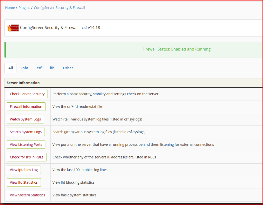The image size is (263, 205).
Task: Open ConfigServer Security & Firewall breadcrumb
Action: click(59, 8)
